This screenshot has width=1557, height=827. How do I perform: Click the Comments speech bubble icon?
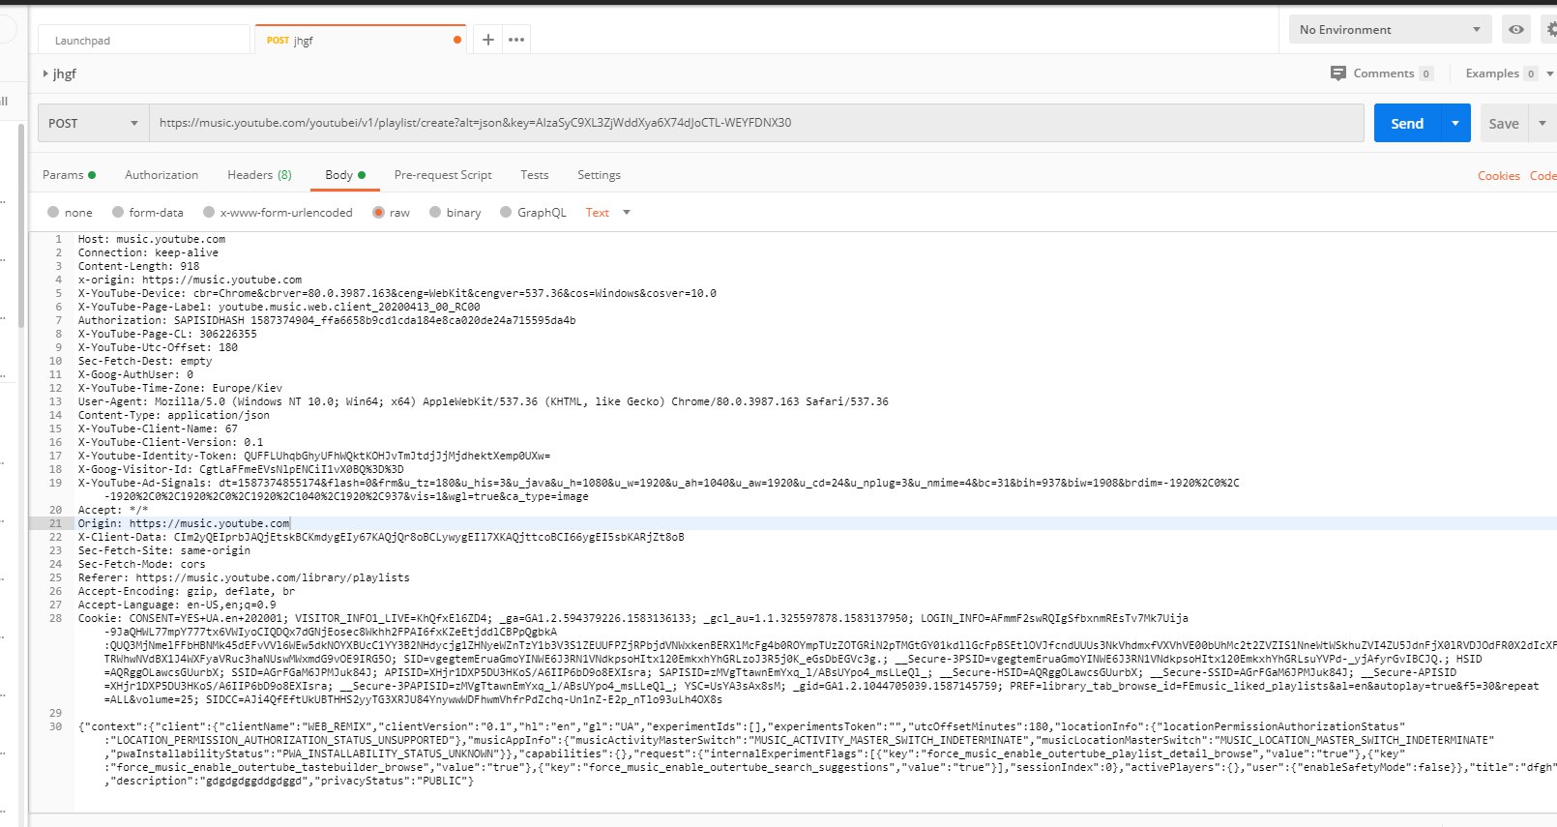1338,74
